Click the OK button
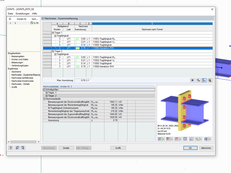The height and width of the screenshot is (173, 231). click(x=190, y=148)
